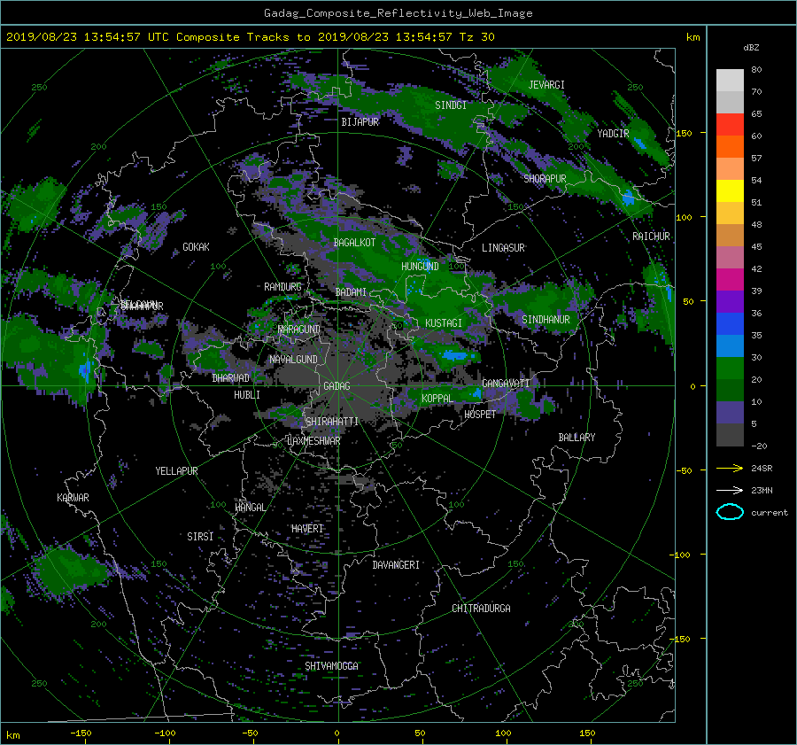Click the SIRSI city label
The width and height of the screenshot is (797, 745).
click(x=200, y=537)
